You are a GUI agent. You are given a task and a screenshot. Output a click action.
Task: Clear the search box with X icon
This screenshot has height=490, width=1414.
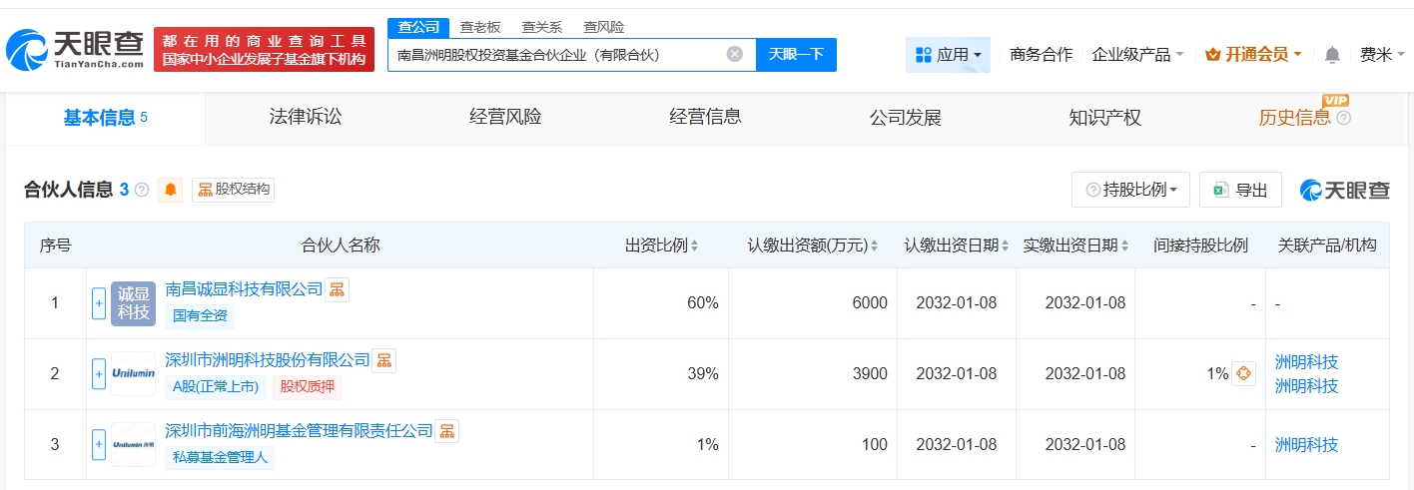coord(734,54)
